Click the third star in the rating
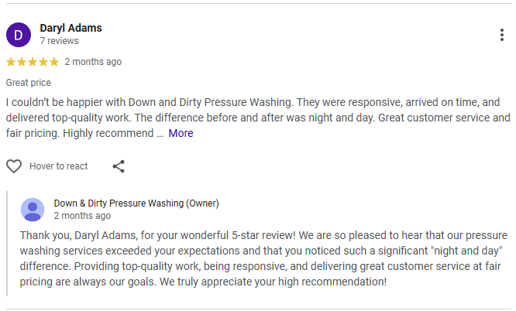The image size is (516, 311). 33,62
